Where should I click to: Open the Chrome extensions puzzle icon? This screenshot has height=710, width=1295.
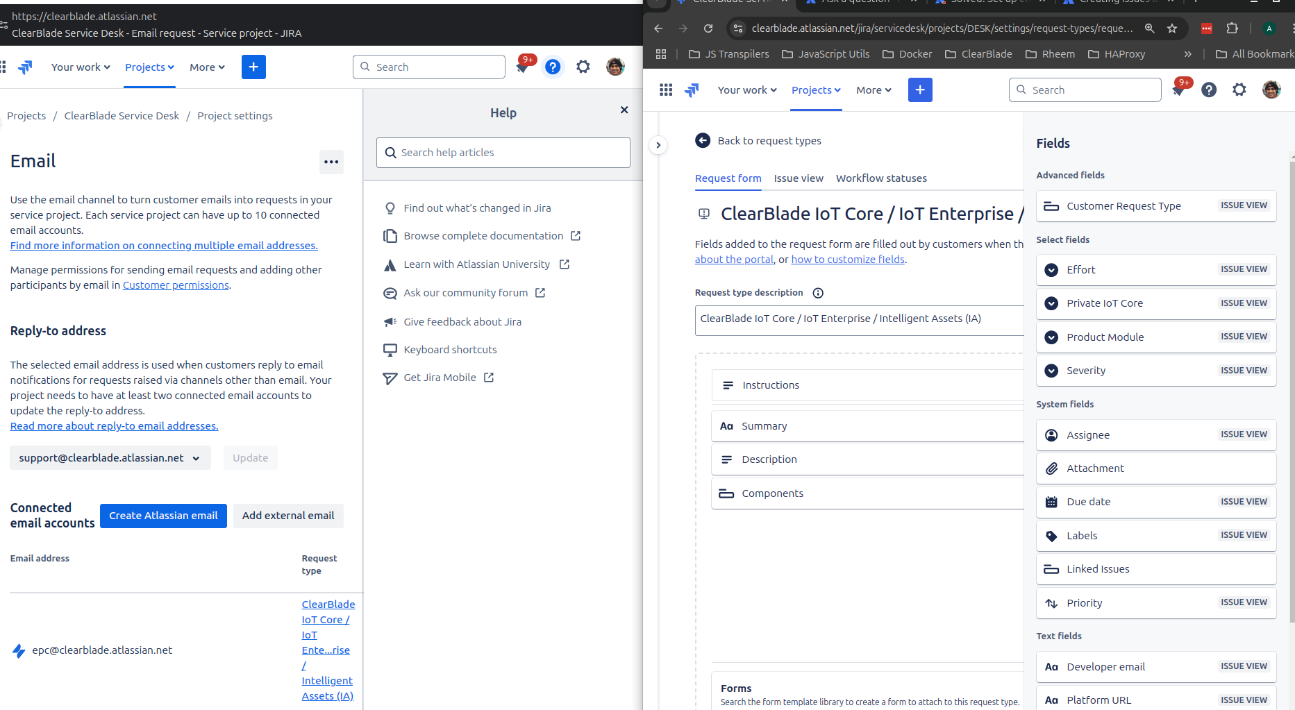click(x=1233, y=28)
